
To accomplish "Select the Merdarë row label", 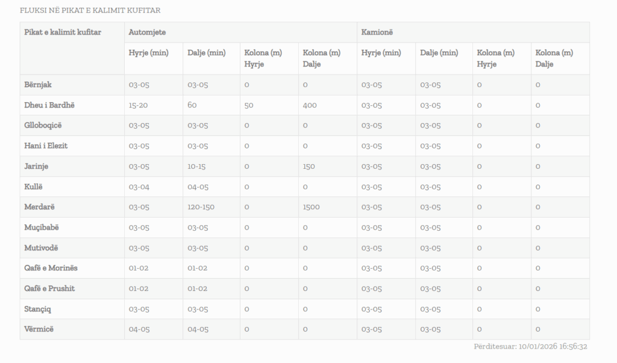I will [39, 207].
